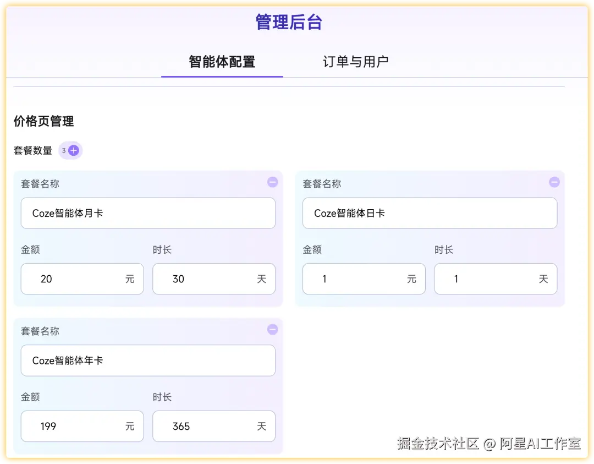The width and height of the screenshot is (594, 464).
Task: Remove the Coze智能体年卡 package with minus icon
Action: pos(272,329)
